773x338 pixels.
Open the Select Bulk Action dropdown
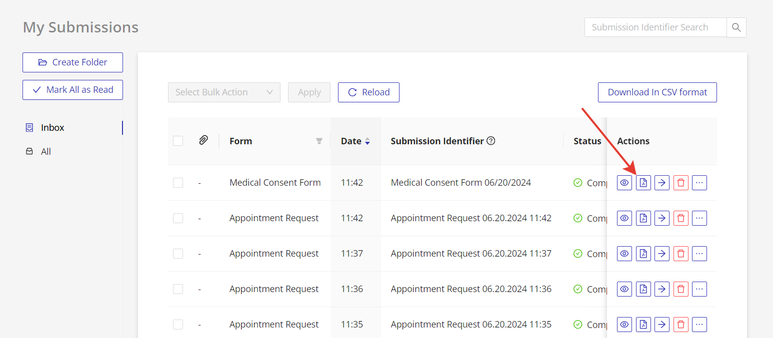[224, 92]
